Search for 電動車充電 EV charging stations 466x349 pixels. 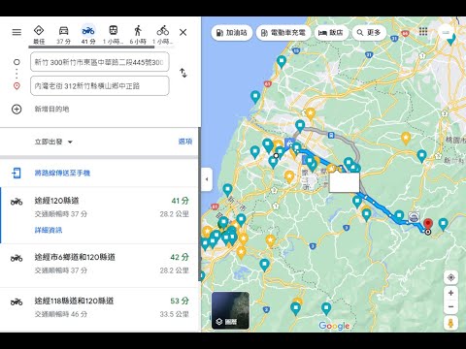coord(283,33)
